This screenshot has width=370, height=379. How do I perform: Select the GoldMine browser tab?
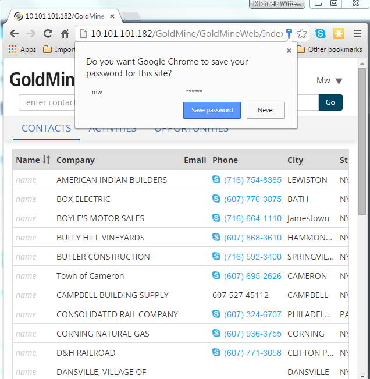coord(64,16)
